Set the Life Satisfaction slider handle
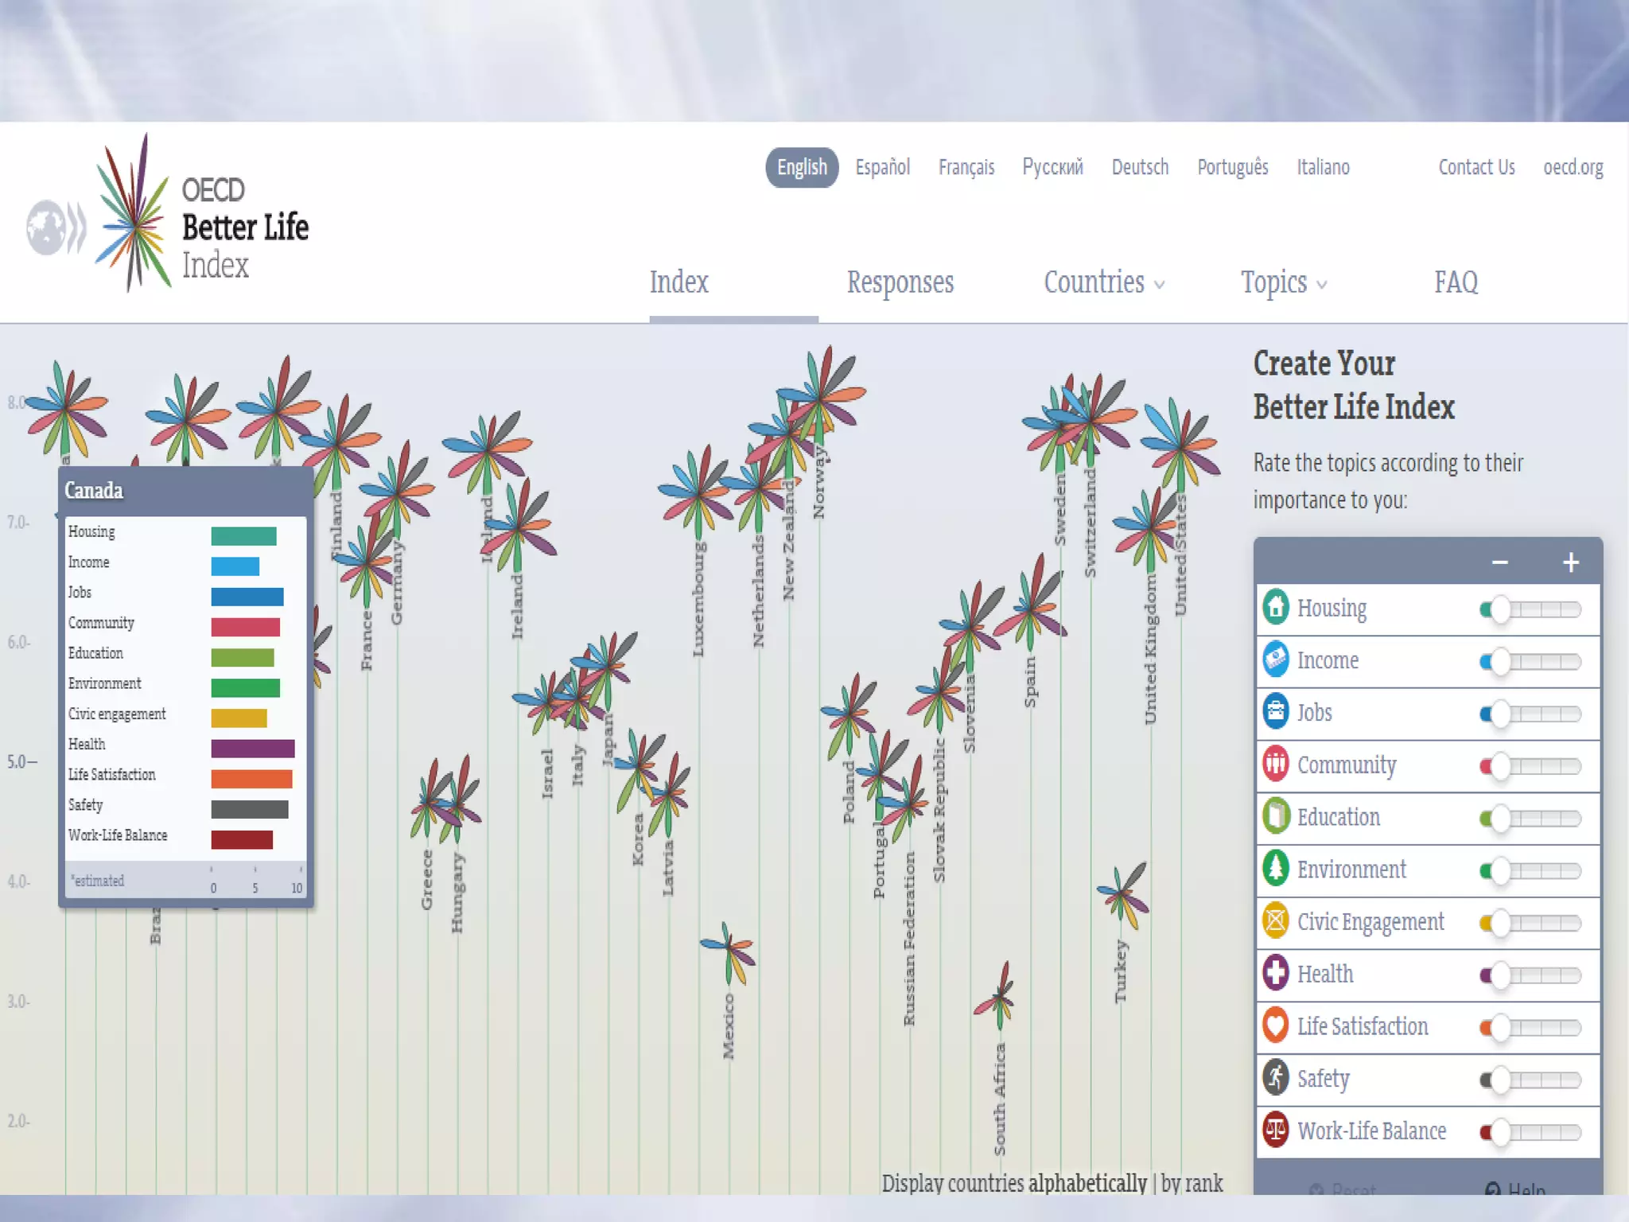The height and width of the screenshot is (1222, 1629). click(1500, 1028)
